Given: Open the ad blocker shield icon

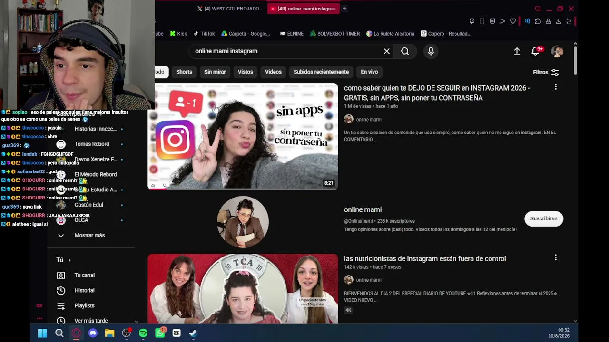Looking at the screenshot, I should point(492,21).
